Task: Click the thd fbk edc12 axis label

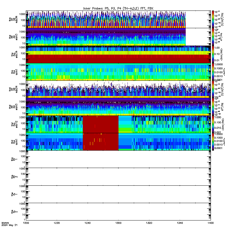Action: tap(14, 124)
